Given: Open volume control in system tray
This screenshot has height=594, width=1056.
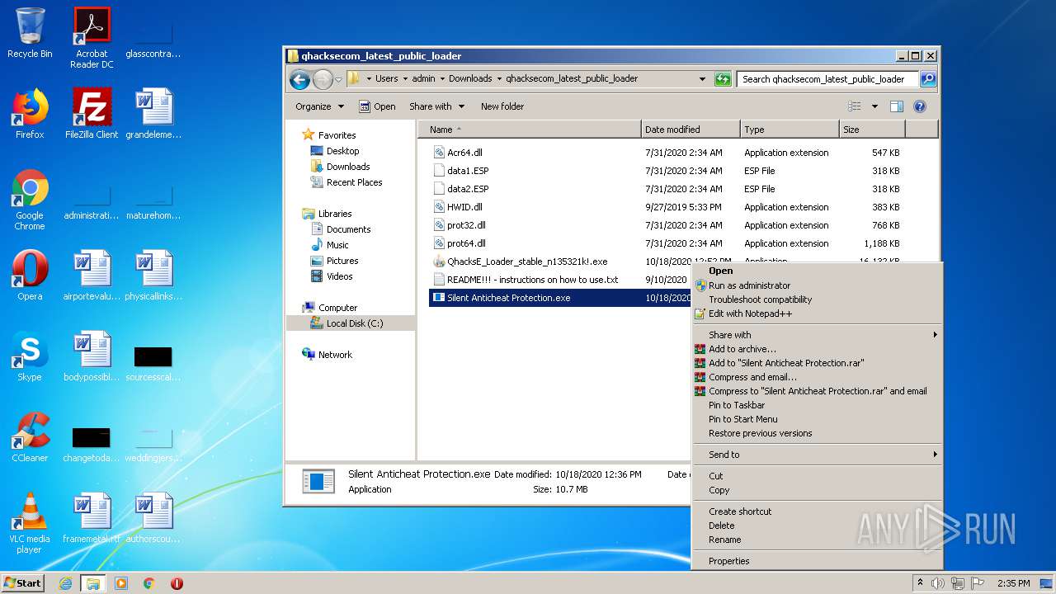Looking at the screenshot, I should point(938,583).
